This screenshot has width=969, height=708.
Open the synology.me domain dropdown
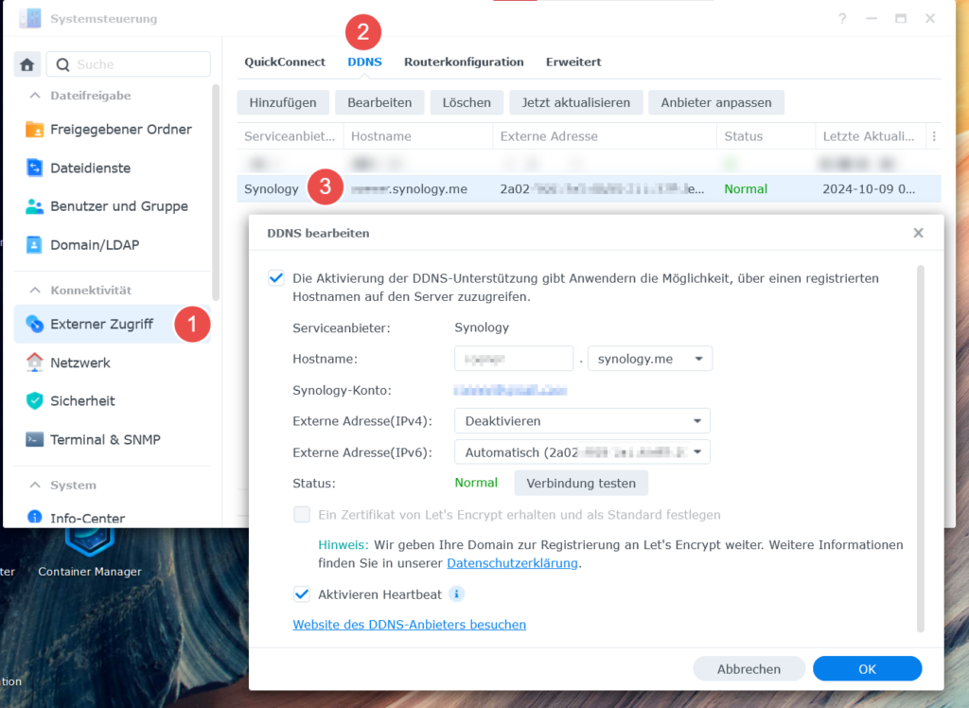click(x=649, y=359)
